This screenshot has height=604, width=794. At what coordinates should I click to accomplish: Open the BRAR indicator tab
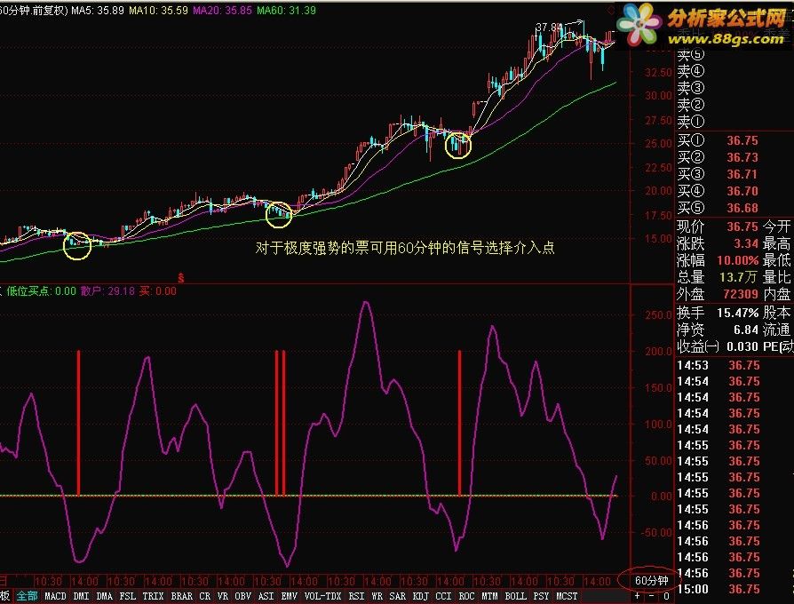[181, 596]
